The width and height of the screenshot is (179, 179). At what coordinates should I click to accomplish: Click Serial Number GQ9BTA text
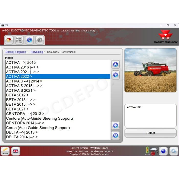click(x=102, y=151)
